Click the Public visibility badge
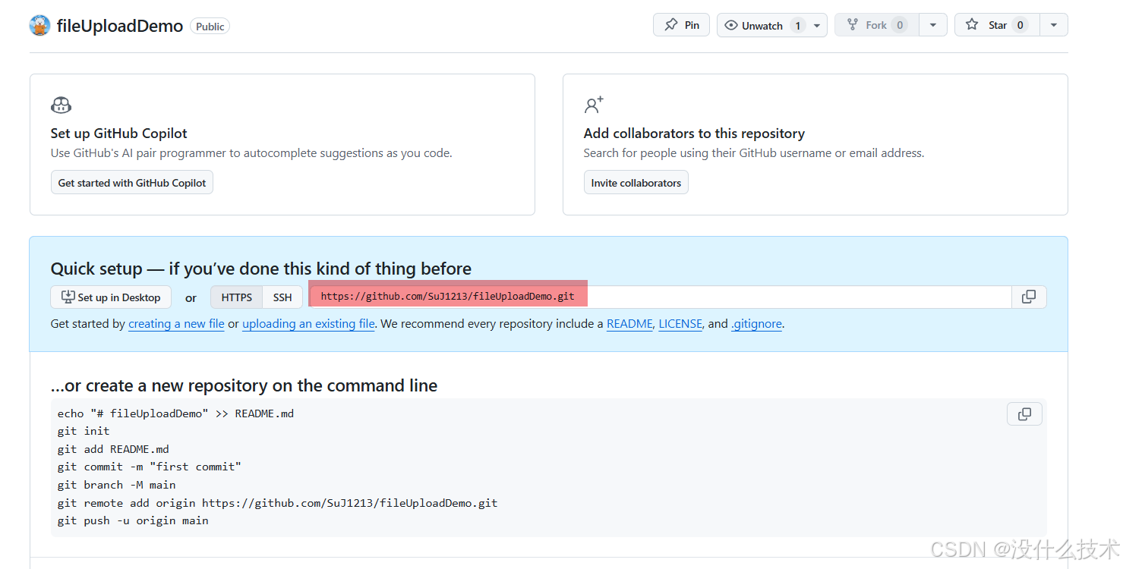Image resolution: width=1123 pixels, height=569 pixels. [210, 27]
